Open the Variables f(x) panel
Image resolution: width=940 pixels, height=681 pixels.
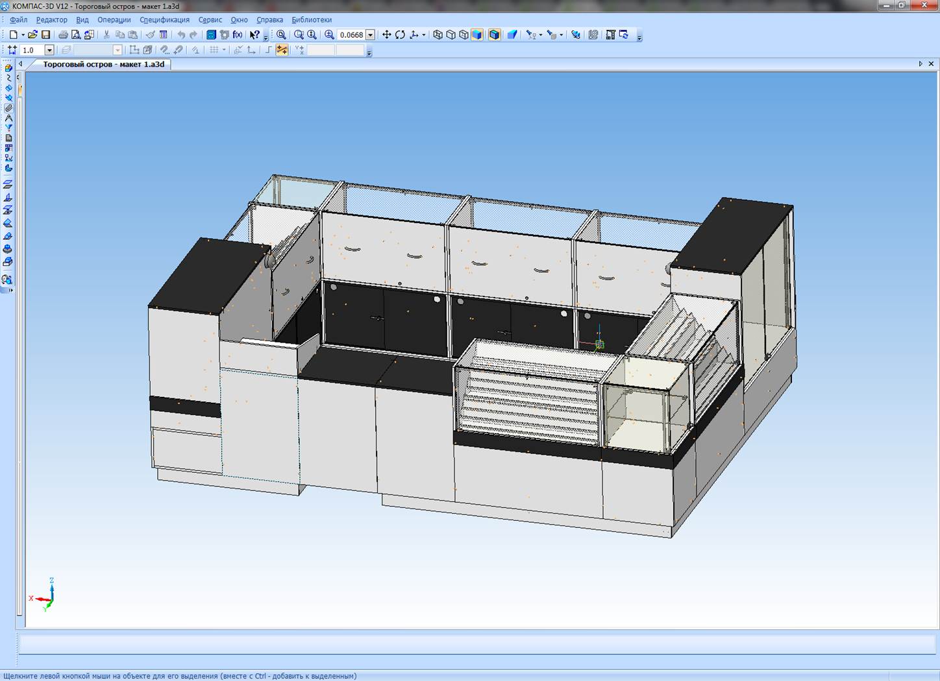[238, 35]
